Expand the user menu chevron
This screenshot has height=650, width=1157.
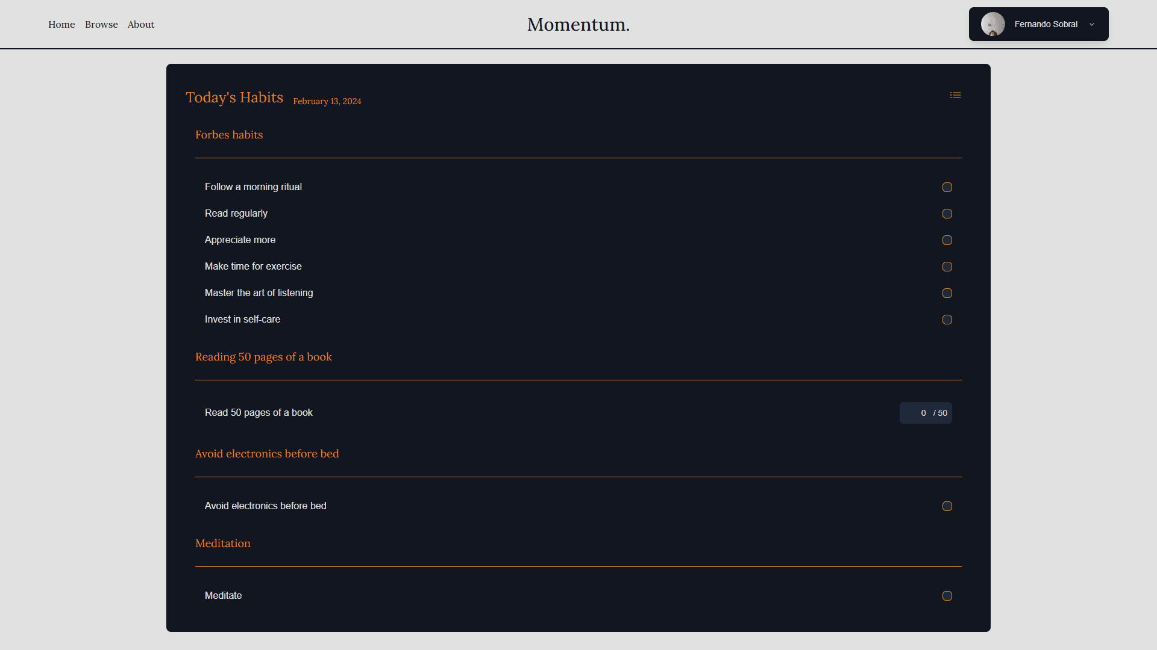point(1091,25)
